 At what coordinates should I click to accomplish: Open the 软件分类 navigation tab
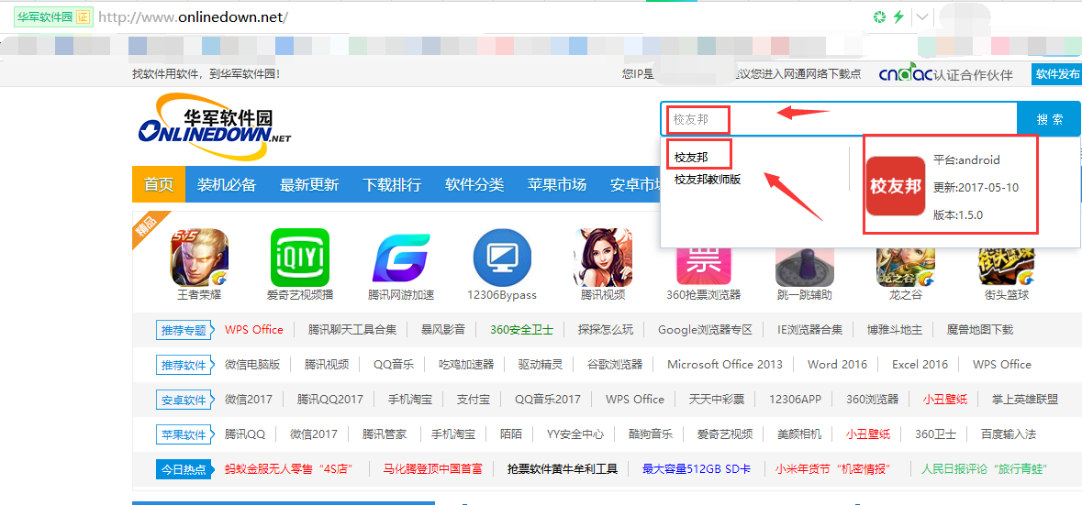[474, 184]
